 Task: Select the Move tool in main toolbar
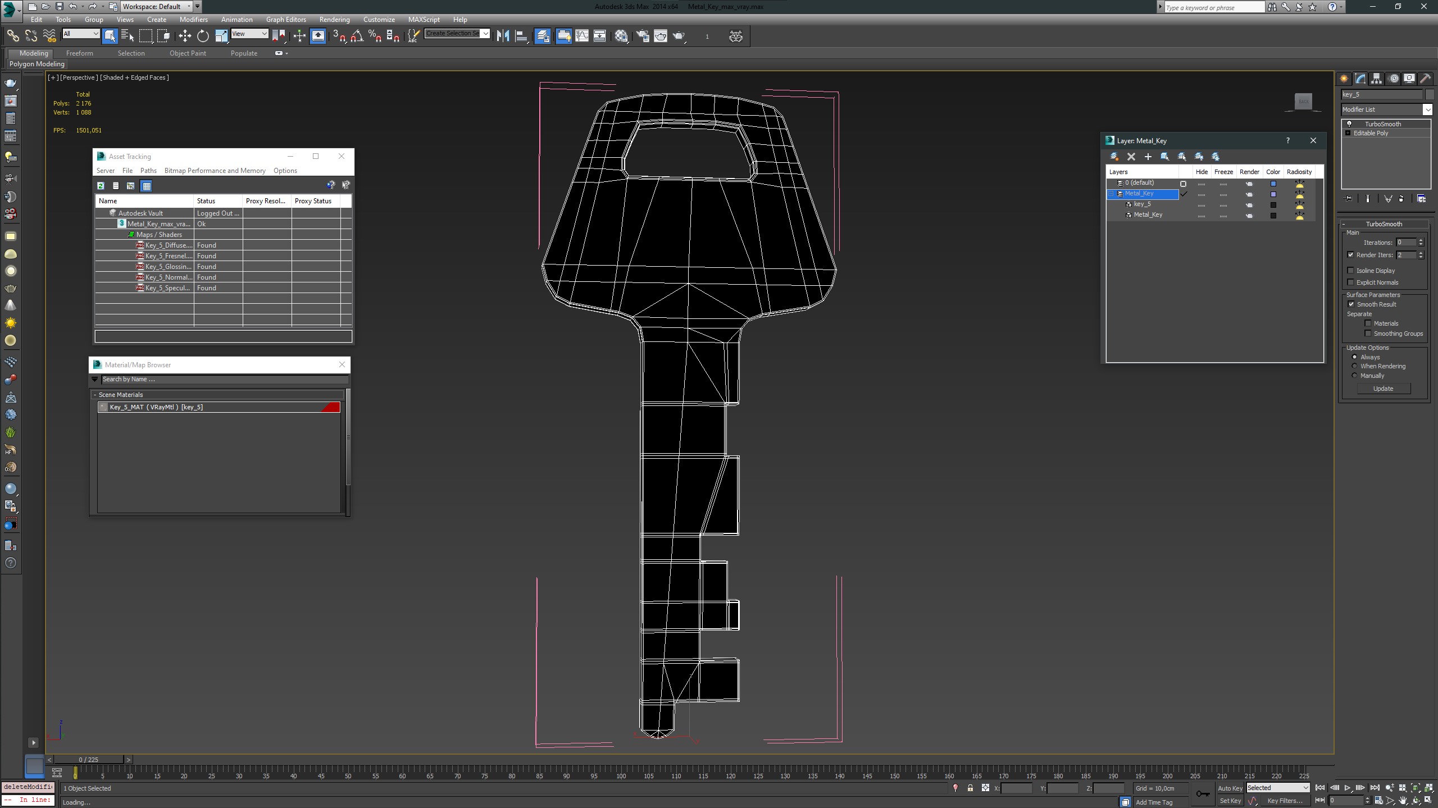pos(185,36)
